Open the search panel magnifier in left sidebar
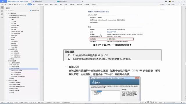Viewport: 186px width, 104px height. coord(2,17)
